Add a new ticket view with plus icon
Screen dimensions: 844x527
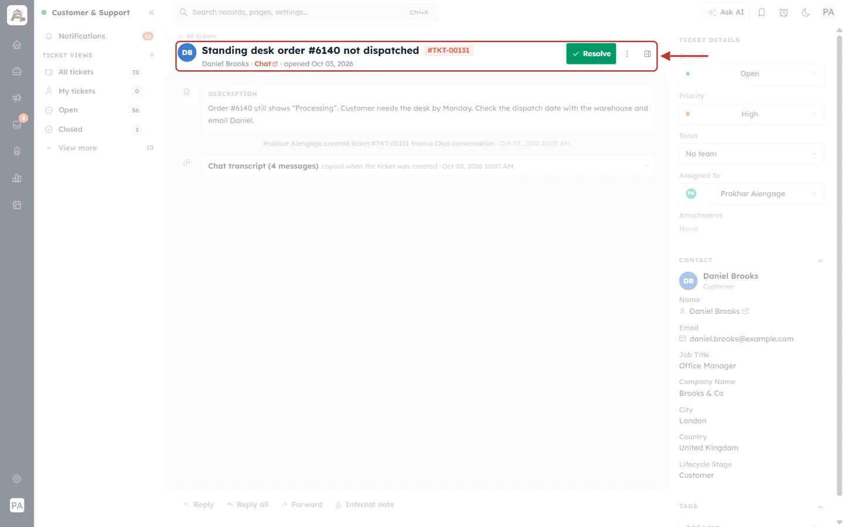pos(152,55)
